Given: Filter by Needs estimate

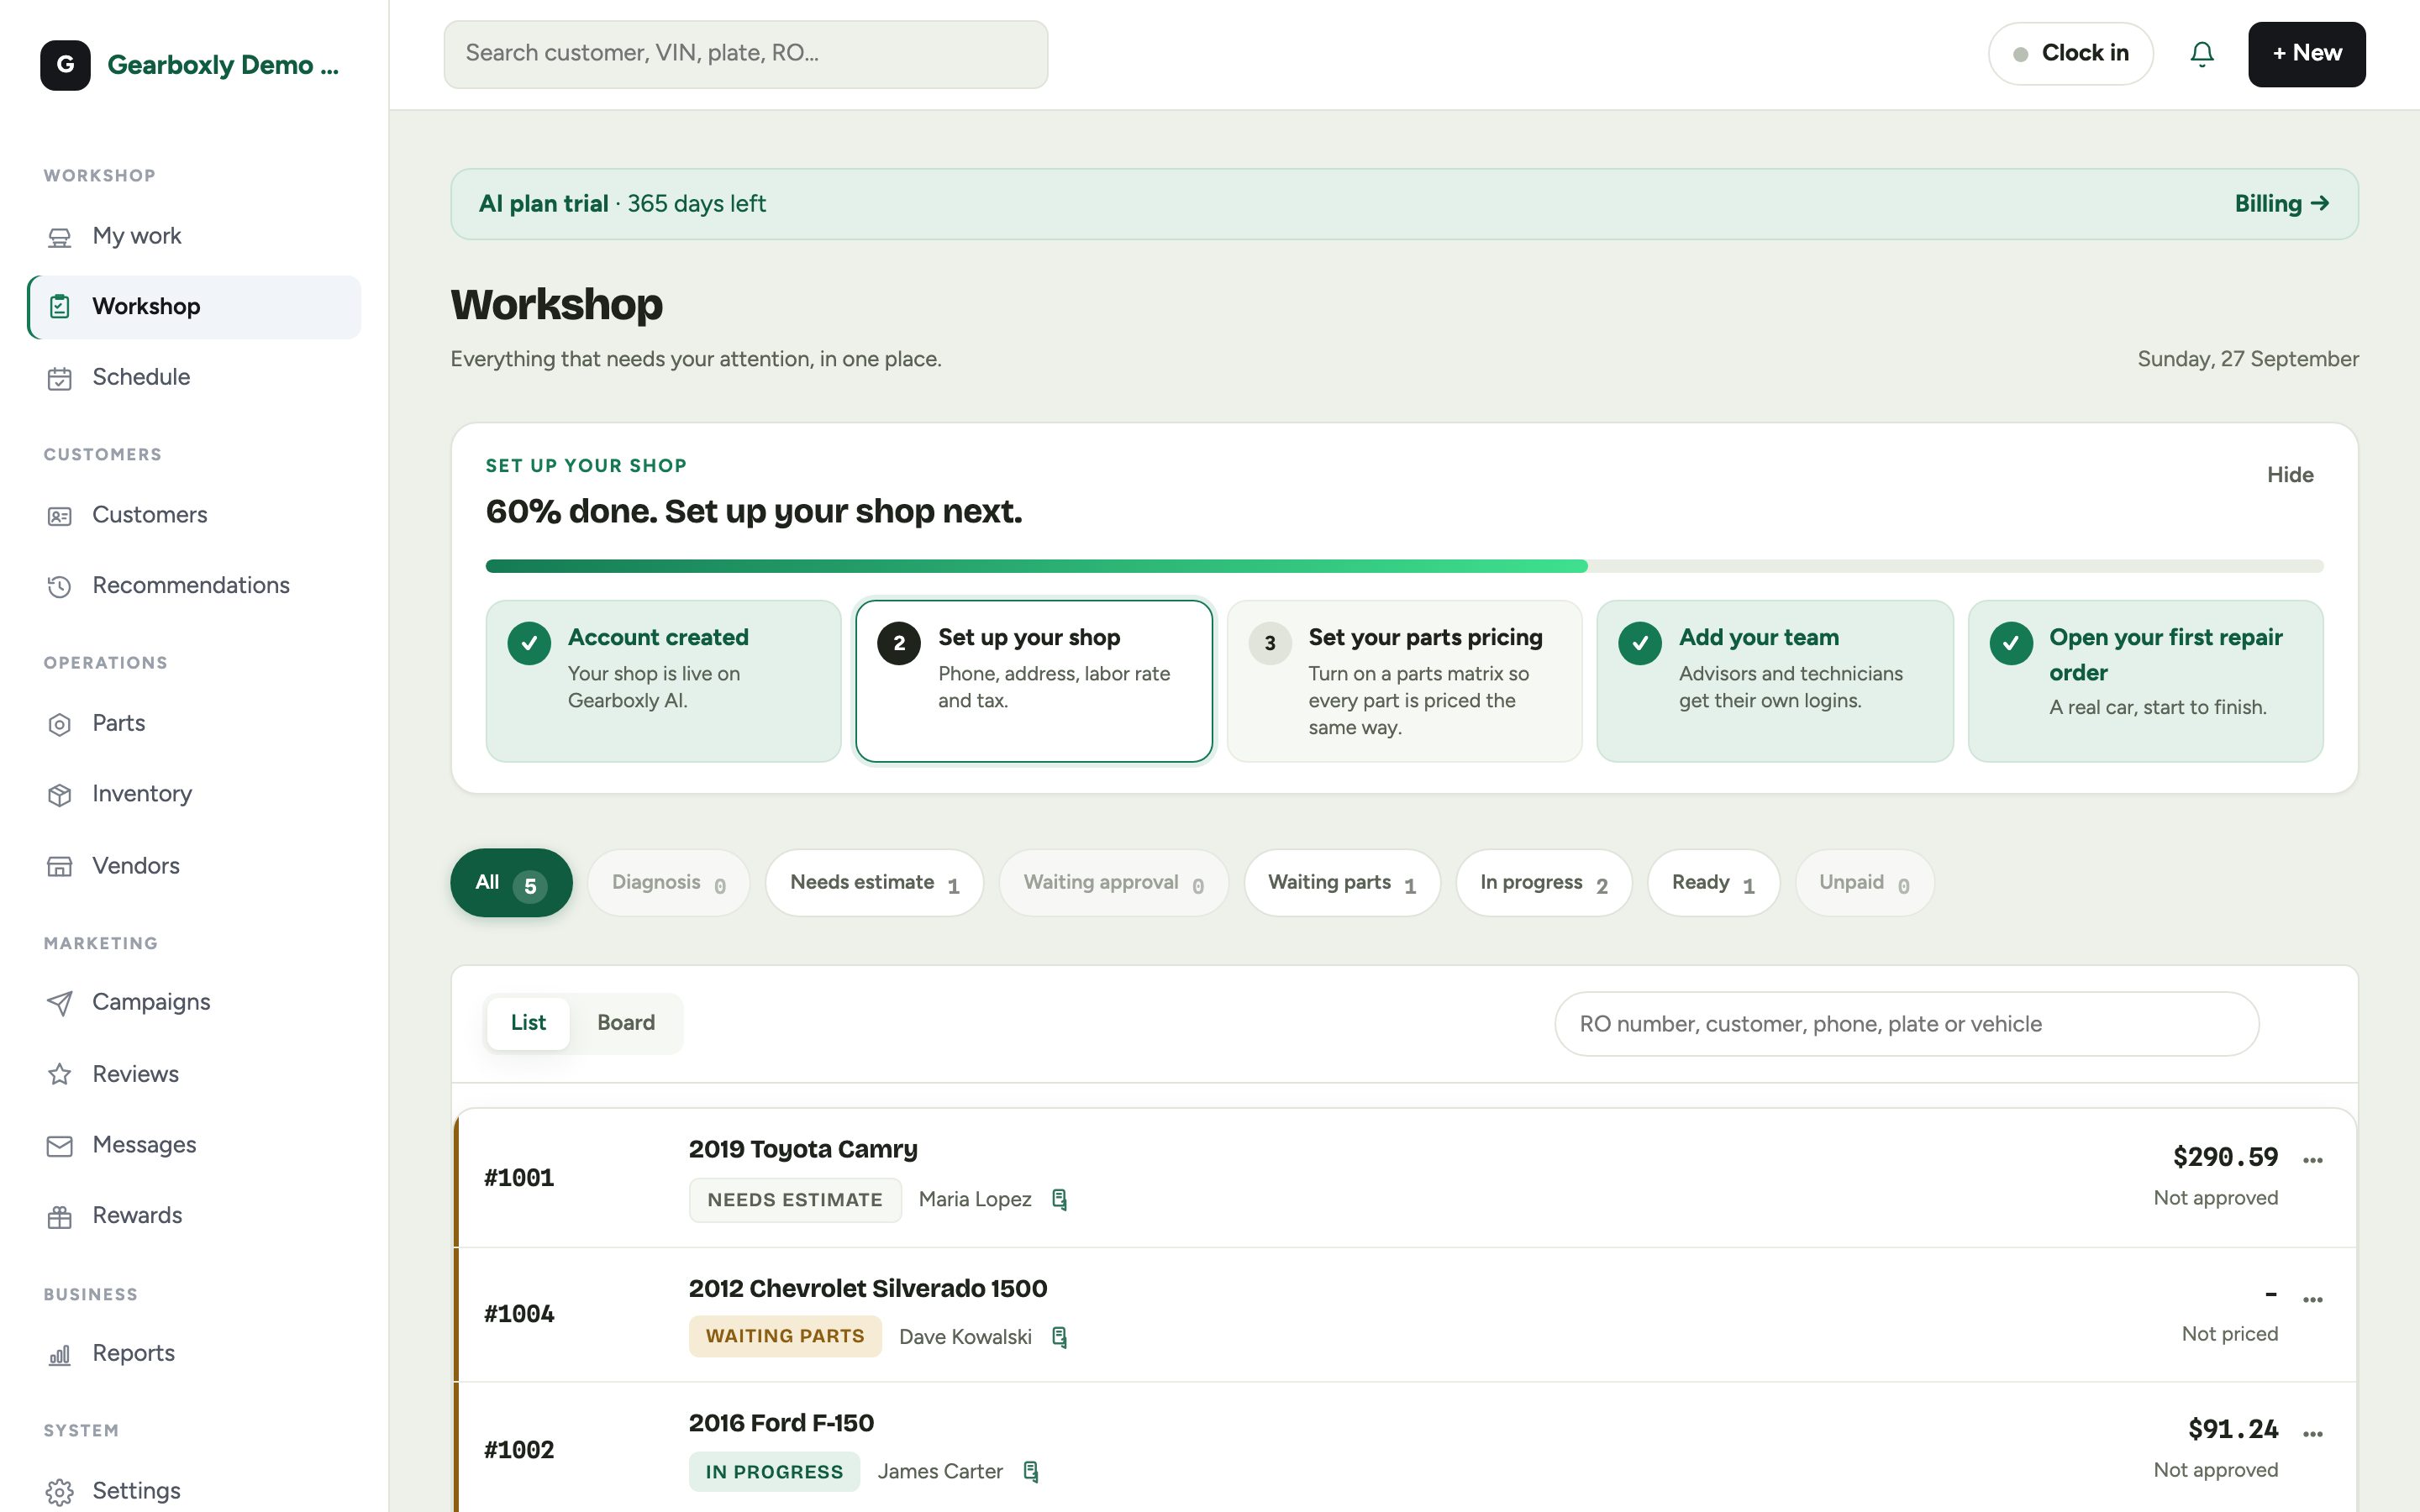Looking at the screenshot, I should point(874,883).
